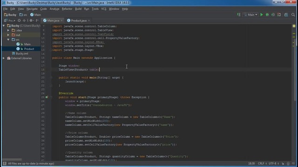Open the View menu
Screen dimensions: 298x167
click(x=20, y=9)
